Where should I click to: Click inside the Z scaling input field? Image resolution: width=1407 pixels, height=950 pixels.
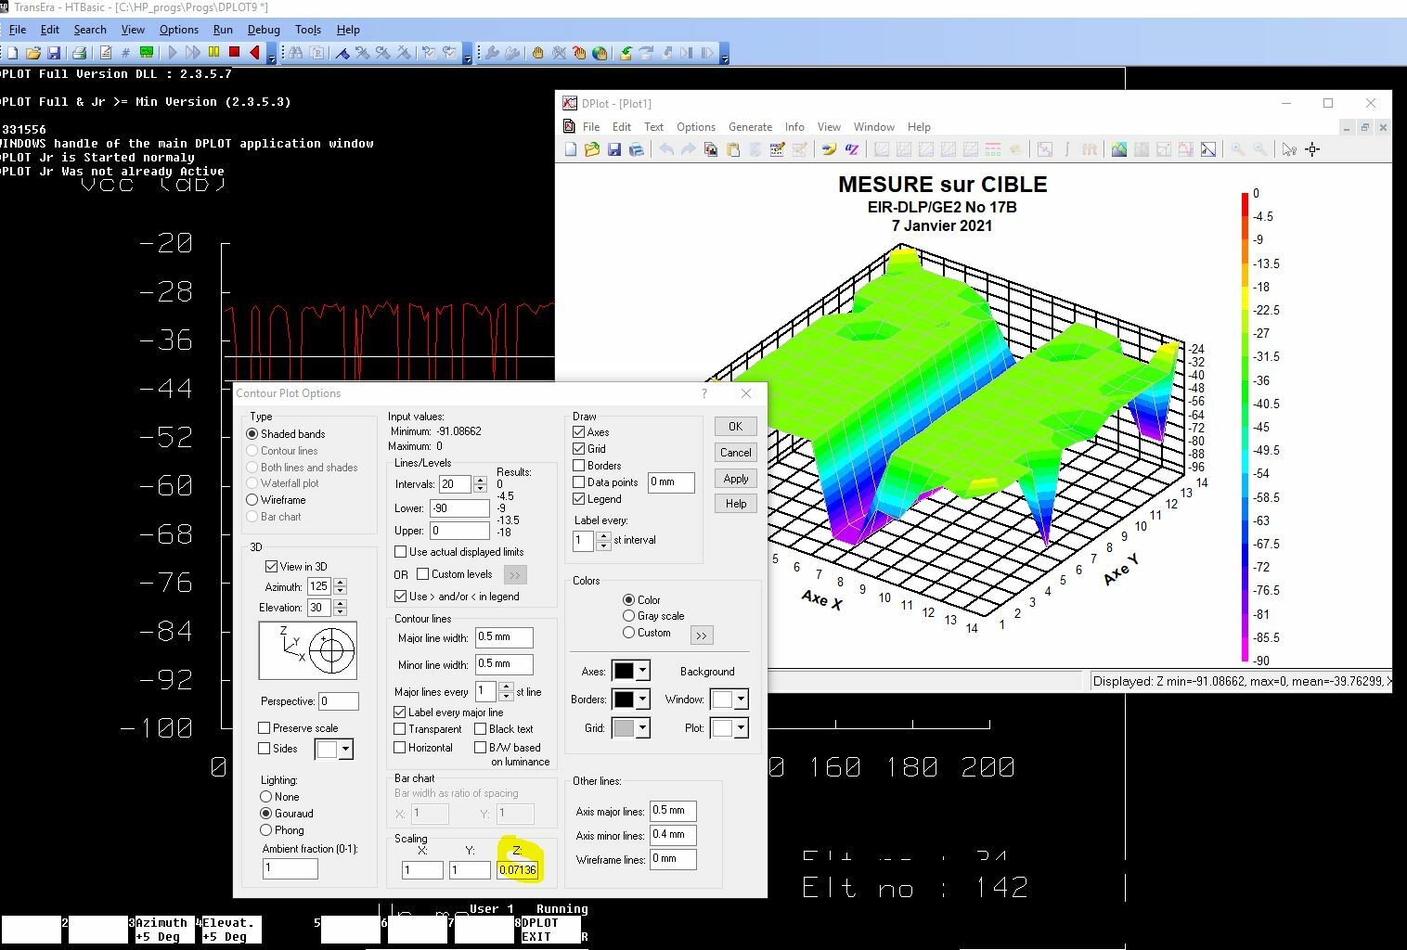[517, 869]
